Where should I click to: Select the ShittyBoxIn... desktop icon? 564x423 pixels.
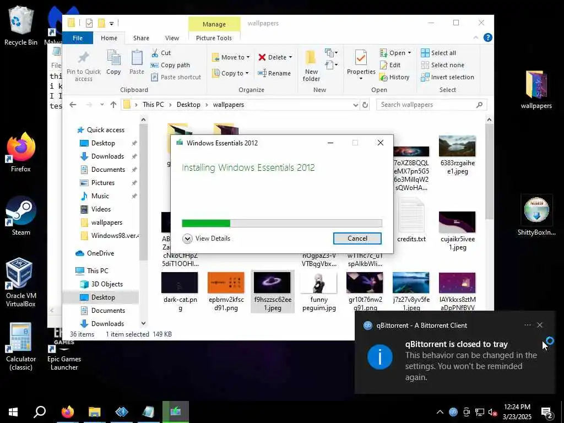pyautogui.click(x=536, y=216)
